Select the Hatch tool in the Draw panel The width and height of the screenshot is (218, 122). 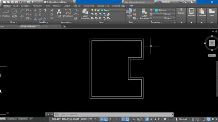tap(28, 18)
